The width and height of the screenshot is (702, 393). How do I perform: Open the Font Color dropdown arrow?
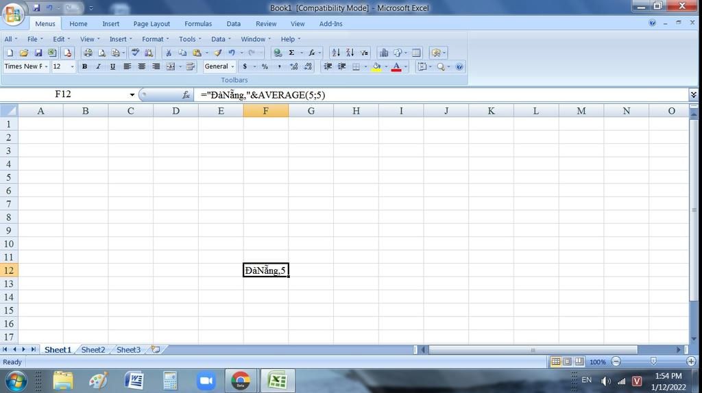coord(406,66)
